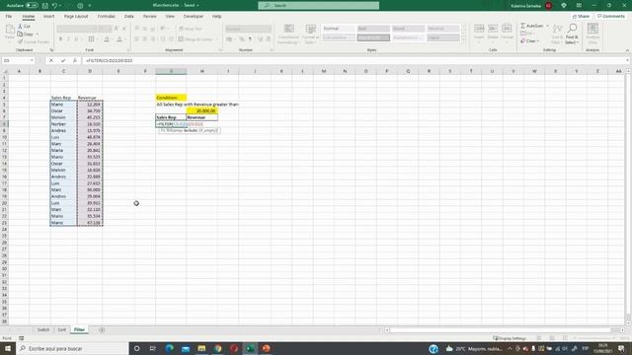Screen dimensions: 632x355
Task: Select the Normal cell style
Action: 339,29
